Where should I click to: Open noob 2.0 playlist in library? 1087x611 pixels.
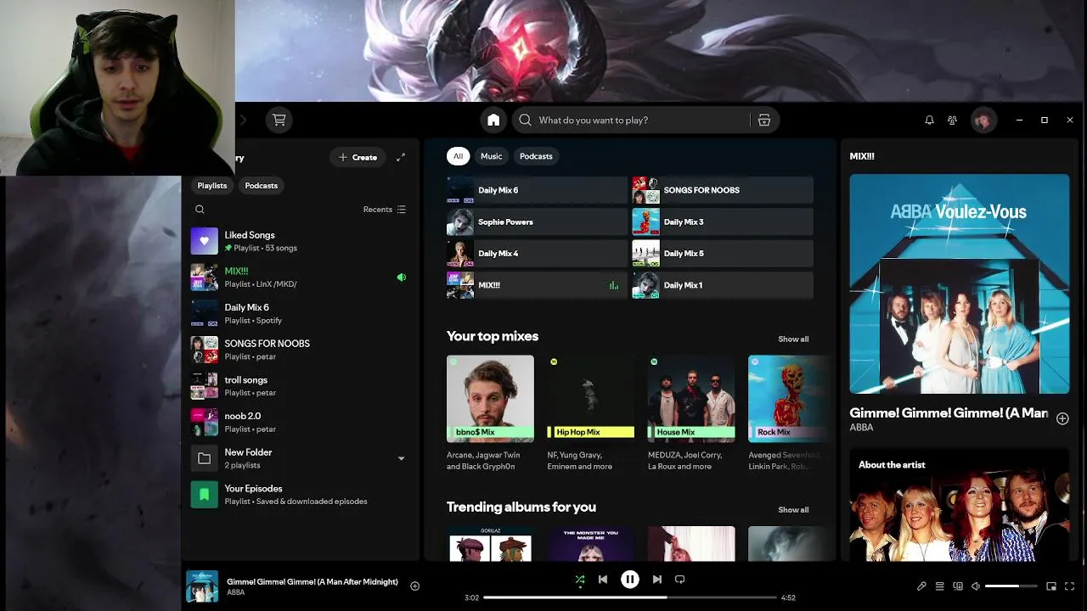click(x=301, y=423)
